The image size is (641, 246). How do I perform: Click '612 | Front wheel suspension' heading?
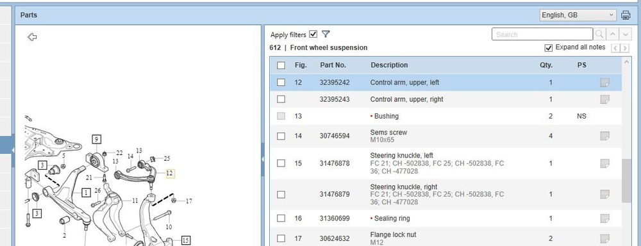click(318, 48)
